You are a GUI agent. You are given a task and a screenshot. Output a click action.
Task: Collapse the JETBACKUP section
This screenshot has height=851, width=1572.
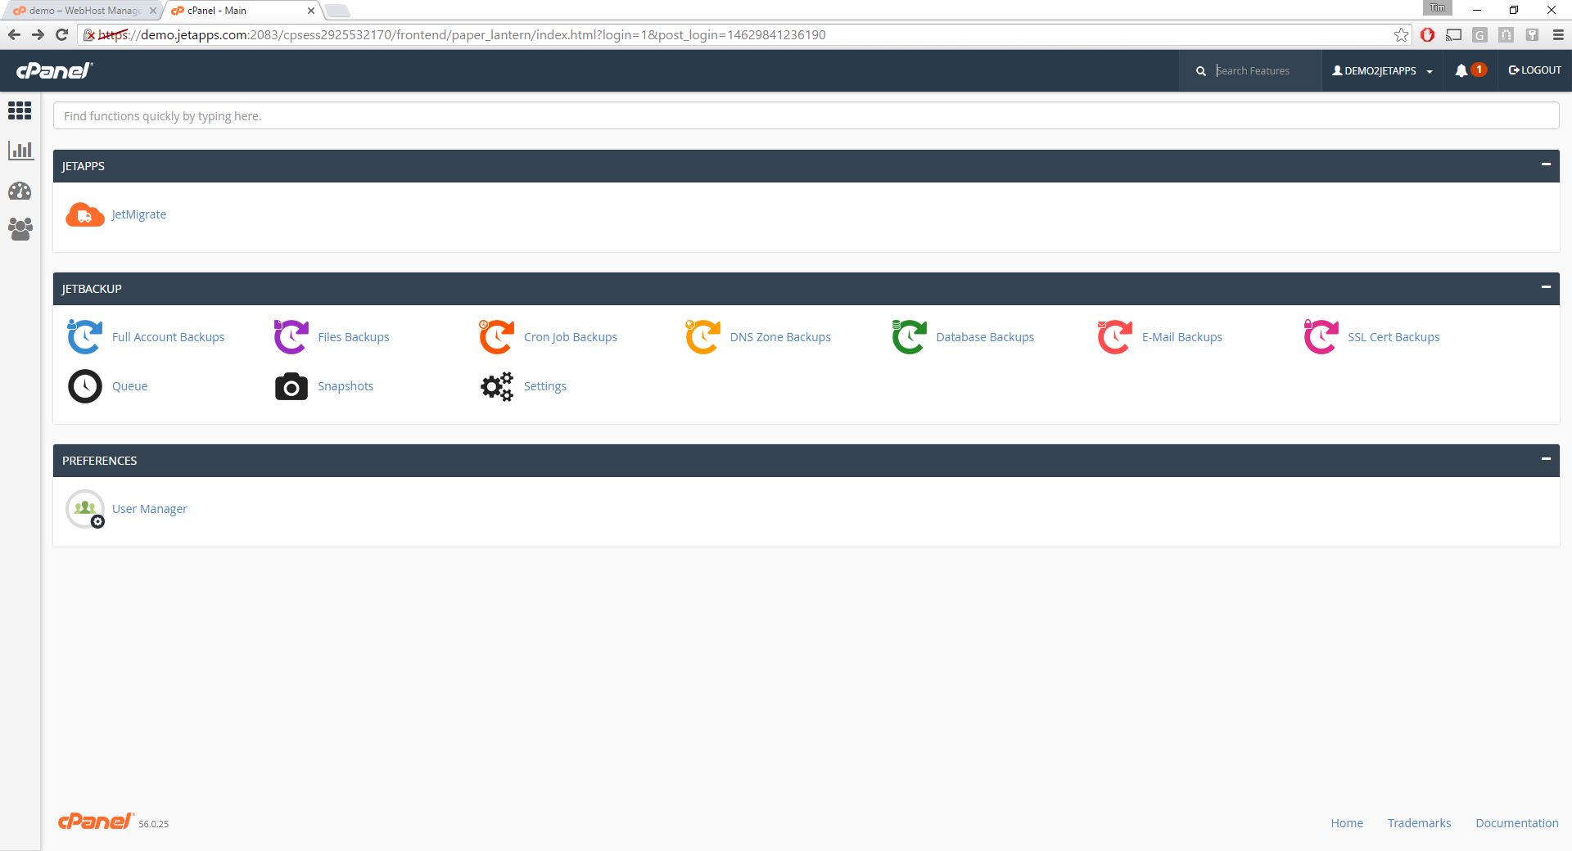point(1546,287)
